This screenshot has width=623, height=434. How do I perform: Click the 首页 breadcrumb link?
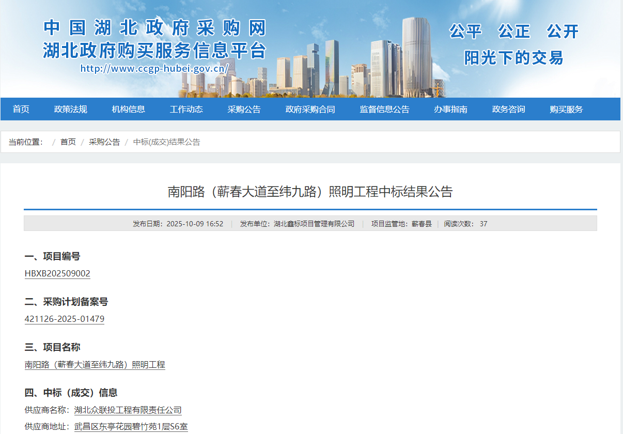pyautogui.click(x=68, y=142)
